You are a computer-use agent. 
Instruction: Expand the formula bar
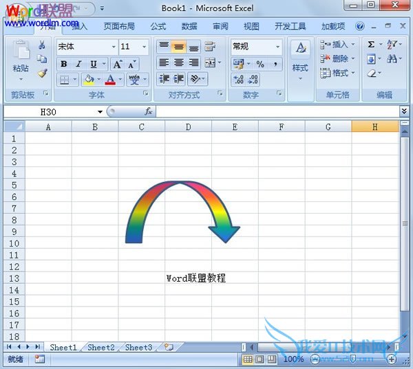(404, 111)
